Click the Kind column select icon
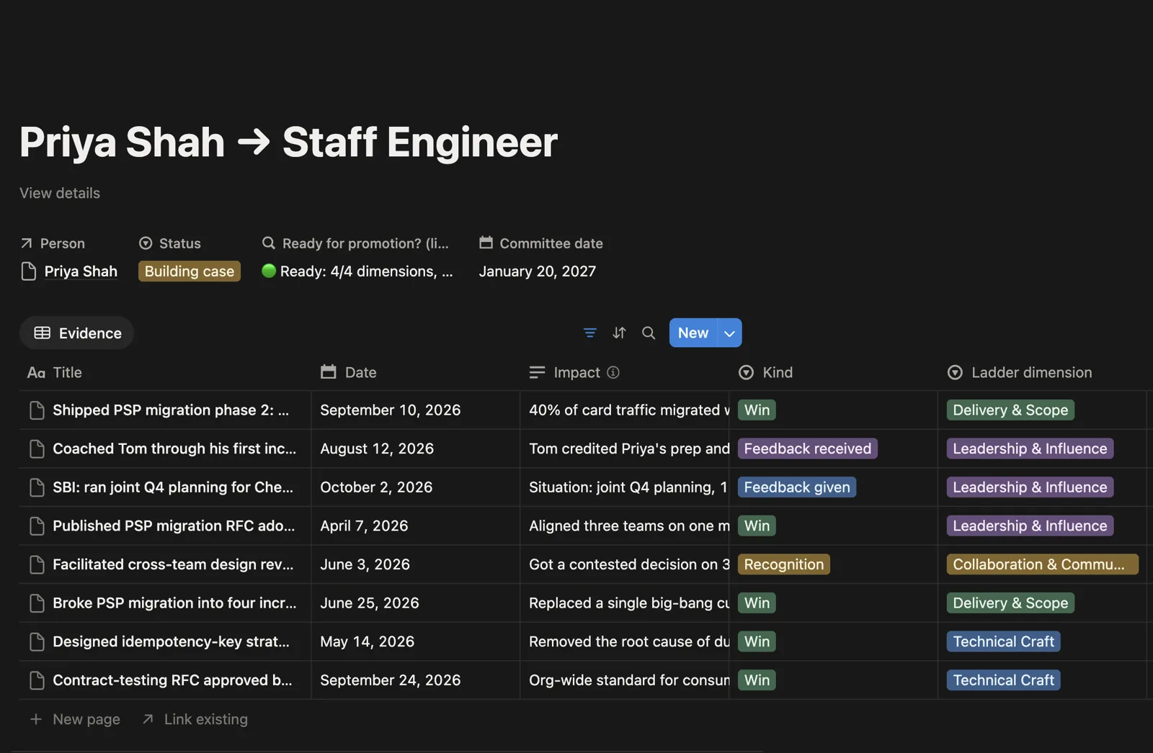This screenshot has height=753, width=1153. coord(747,372)
